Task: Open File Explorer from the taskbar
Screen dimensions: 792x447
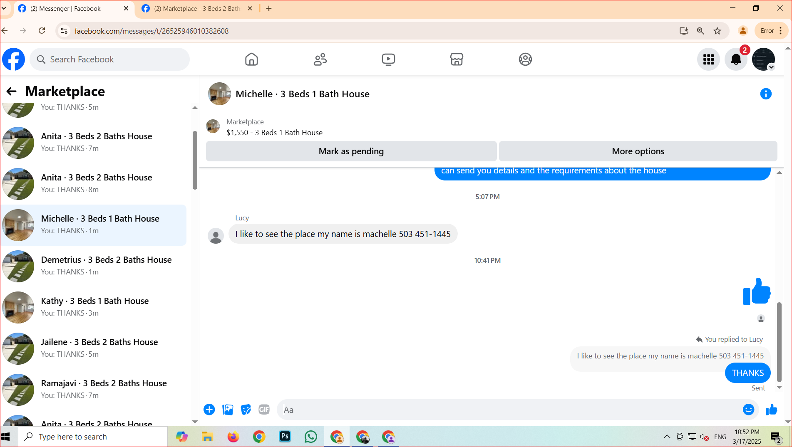Action: pos(207,437)
